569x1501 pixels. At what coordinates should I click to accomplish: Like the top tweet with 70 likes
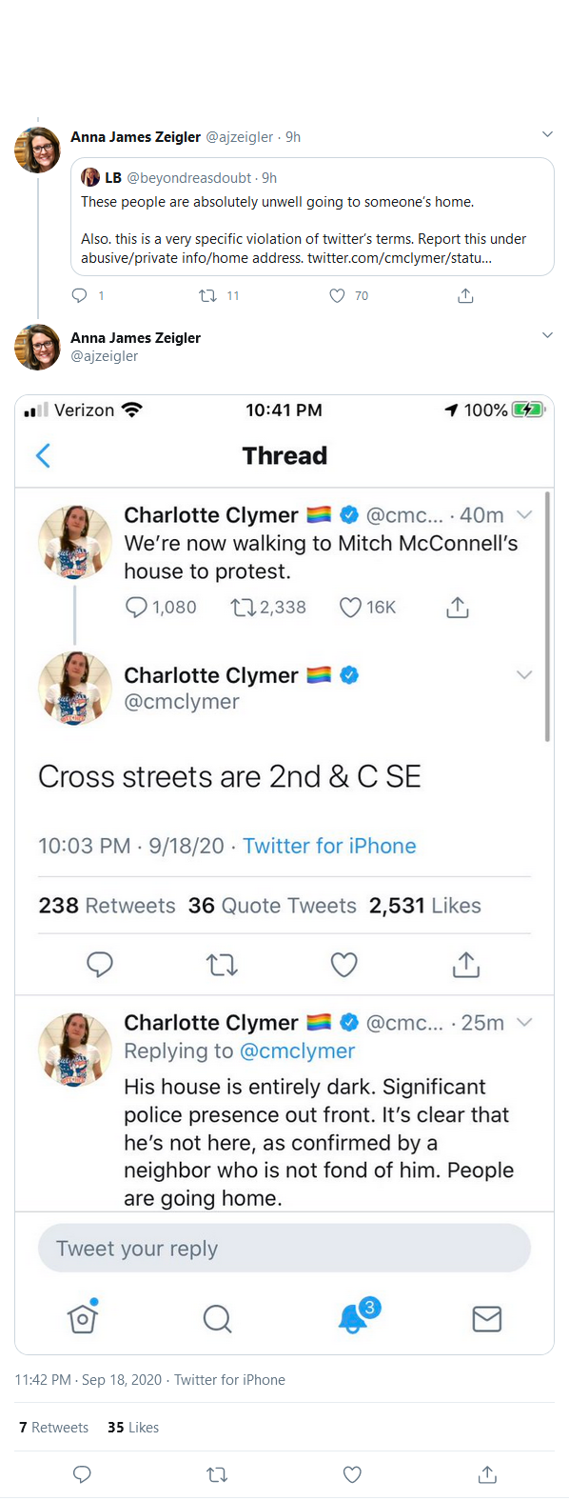point(337,296)
